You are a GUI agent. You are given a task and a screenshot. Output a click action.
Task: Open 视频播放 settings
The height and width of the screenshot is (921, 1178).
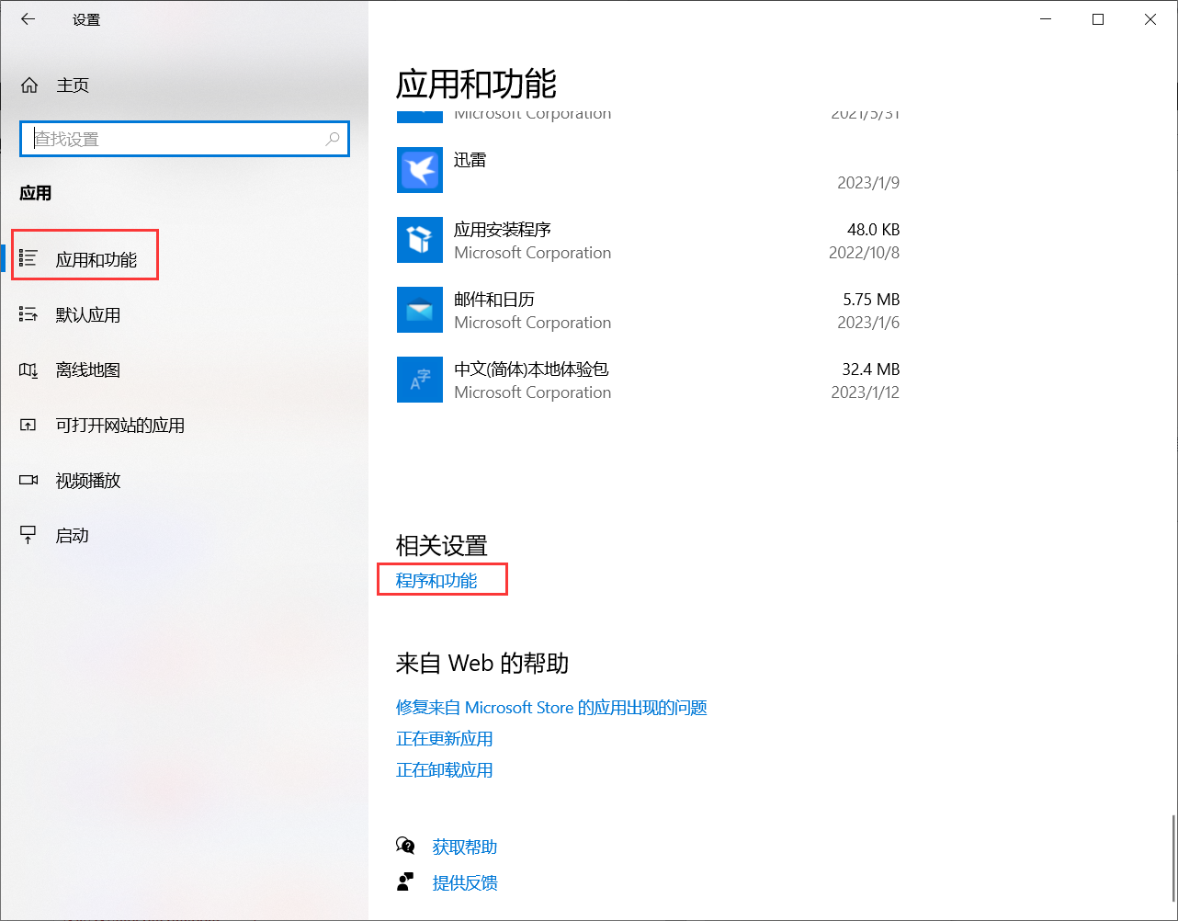point(89,480)
